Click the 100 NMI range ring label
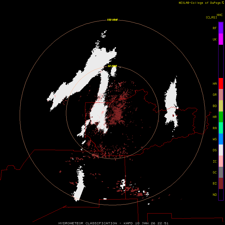 click(112, 20)
